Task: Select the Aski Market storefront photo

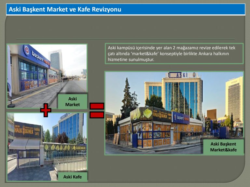Action: (x=47, y=76)
